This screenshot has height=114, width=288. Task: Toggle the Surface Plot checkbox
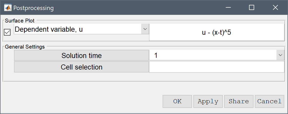pos(7,32)
